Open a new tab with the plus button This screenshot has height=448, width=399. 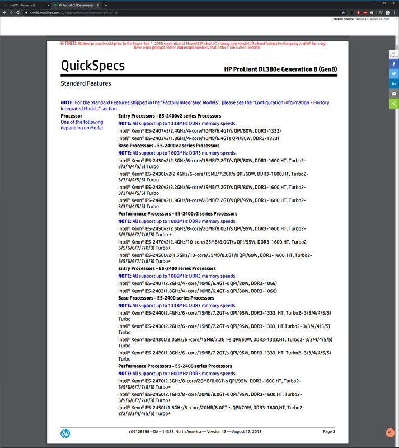point(106,5)
